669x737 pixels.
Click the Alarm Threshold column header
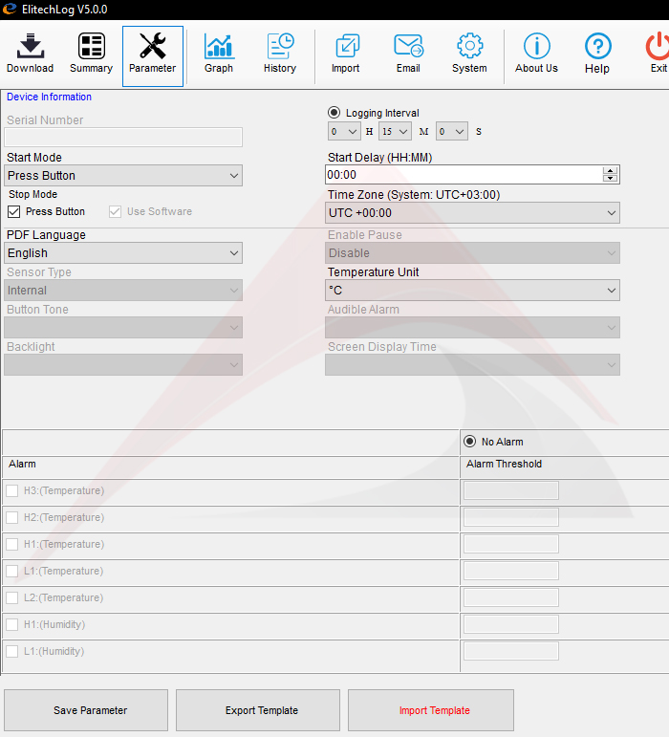tap(504, 464)
